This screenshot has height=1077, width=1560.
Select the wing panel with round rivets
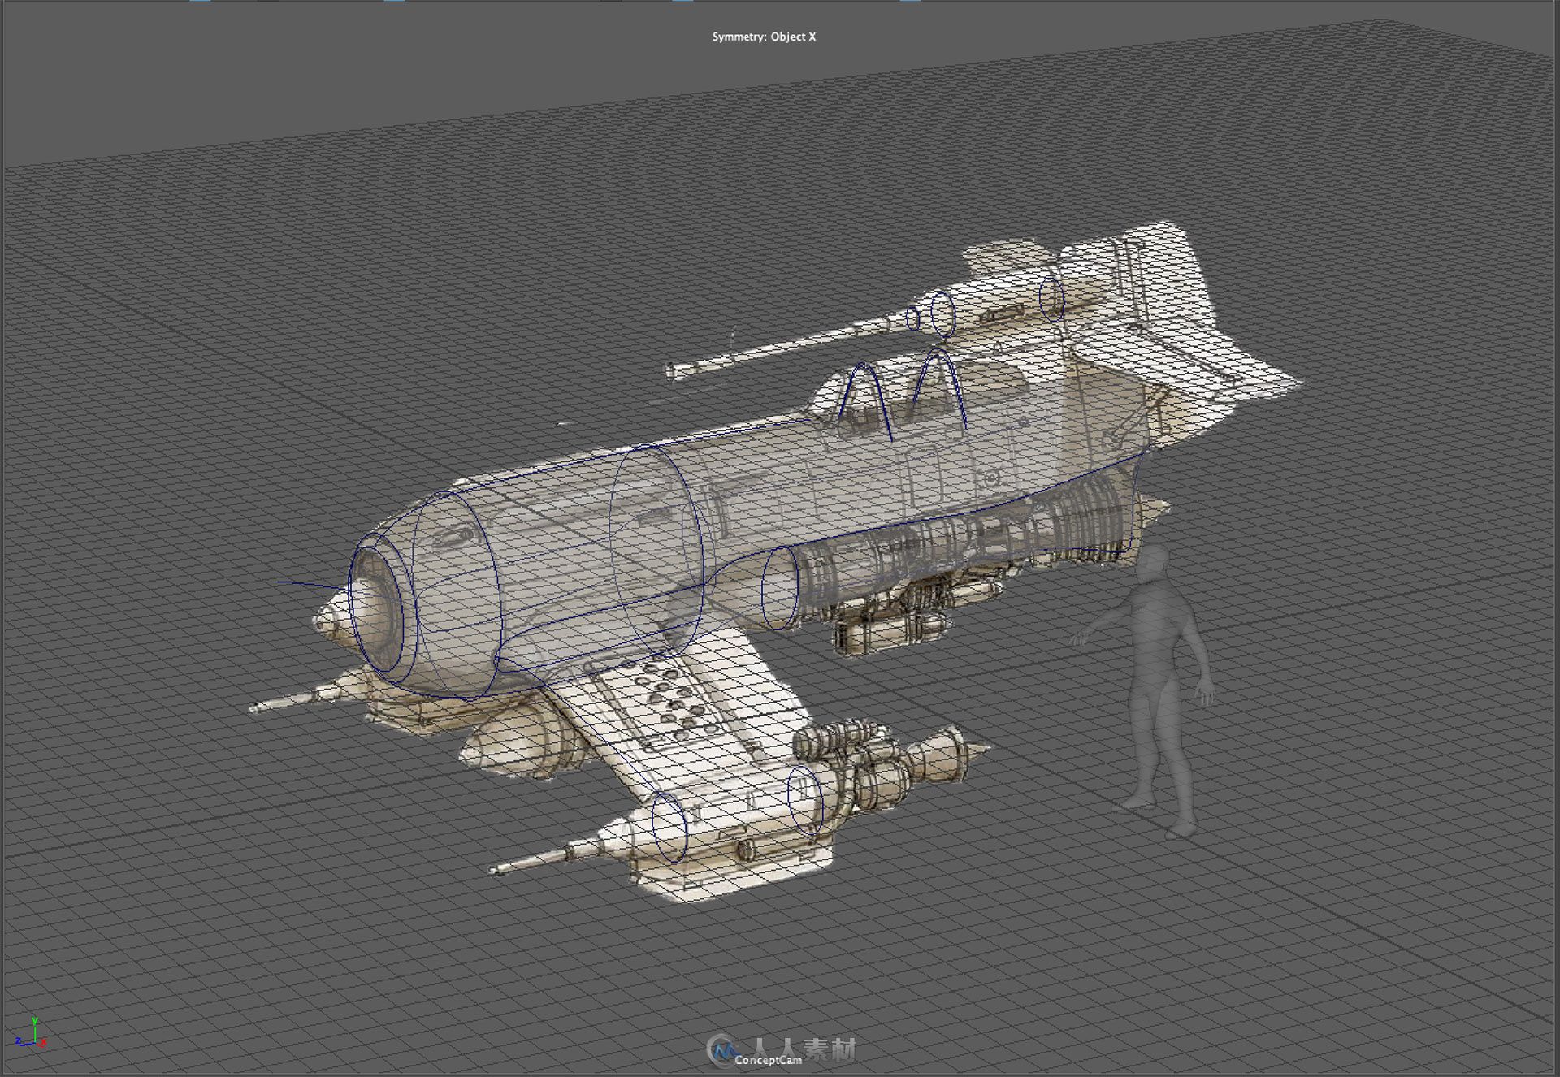coord(678,699)
